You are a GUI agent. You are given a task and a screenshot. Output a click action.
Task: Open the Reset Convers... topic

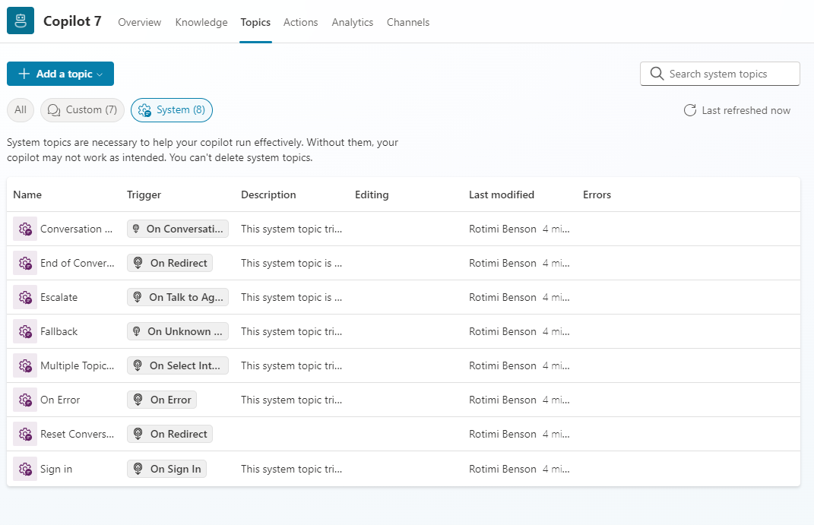tap(78, 435)
